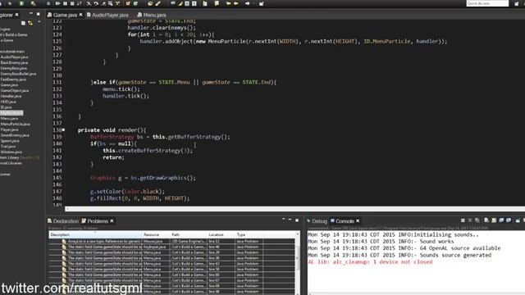Select MenuParticle.java in Package Explorer
Viewport: 525px width, 295px height.
pyautogui.click(x=16, y=124)
